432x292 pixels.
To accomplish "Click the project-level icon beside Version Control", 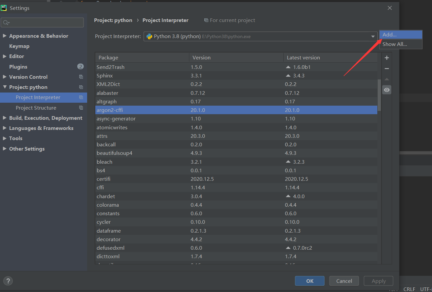I will (x=81, y=77).
